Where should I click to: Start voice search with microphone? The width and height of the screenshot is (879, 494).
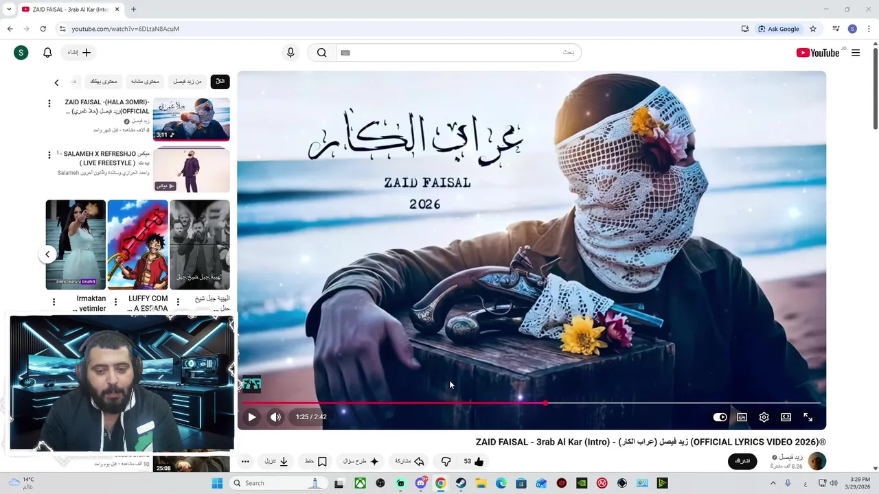[290, 53]
